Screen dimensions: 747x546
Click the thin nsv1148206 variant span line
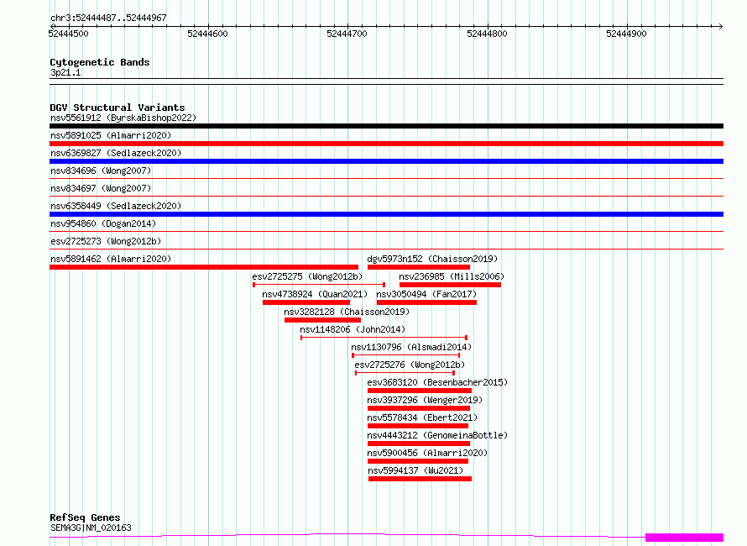click(x=384, y=338)
